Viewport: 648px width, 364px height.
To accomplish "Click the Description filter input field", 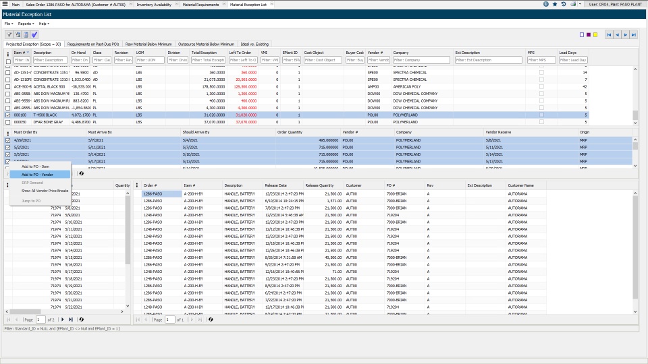I will (x=49, y=60).
